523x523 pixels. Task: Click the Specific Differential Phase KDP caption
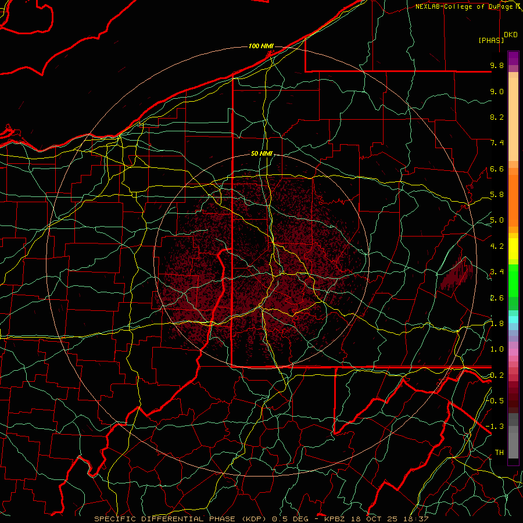261,519
